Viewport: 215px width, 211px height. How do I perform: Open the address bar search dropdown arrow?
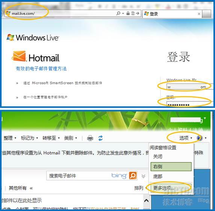pos(123,14)
